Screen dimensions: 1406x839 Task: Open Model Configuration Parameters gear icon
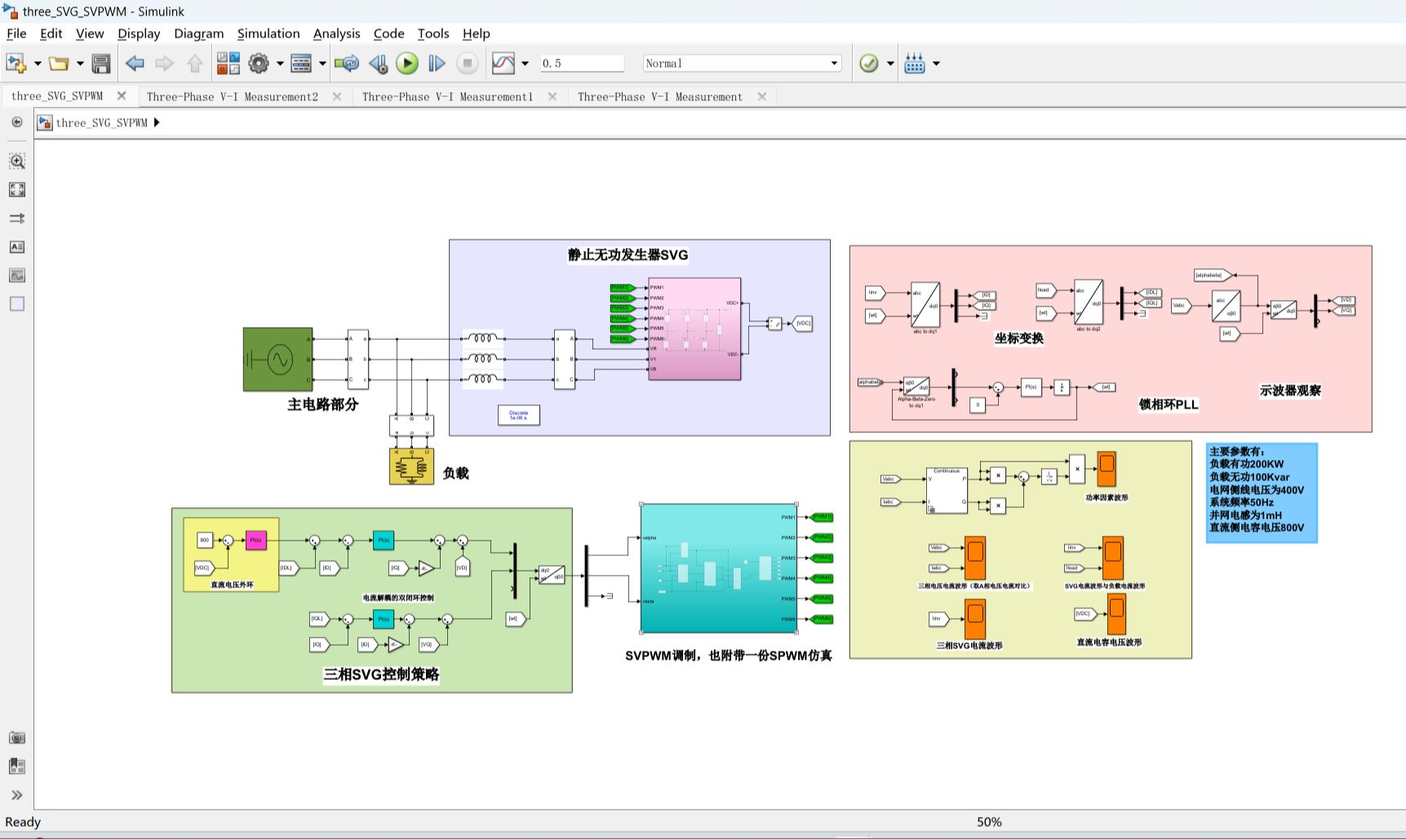[x=259, y=63]
